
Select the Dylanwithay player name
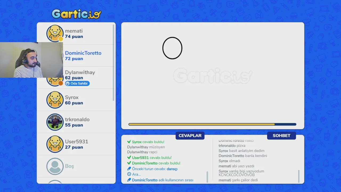[x=80, y=73]
